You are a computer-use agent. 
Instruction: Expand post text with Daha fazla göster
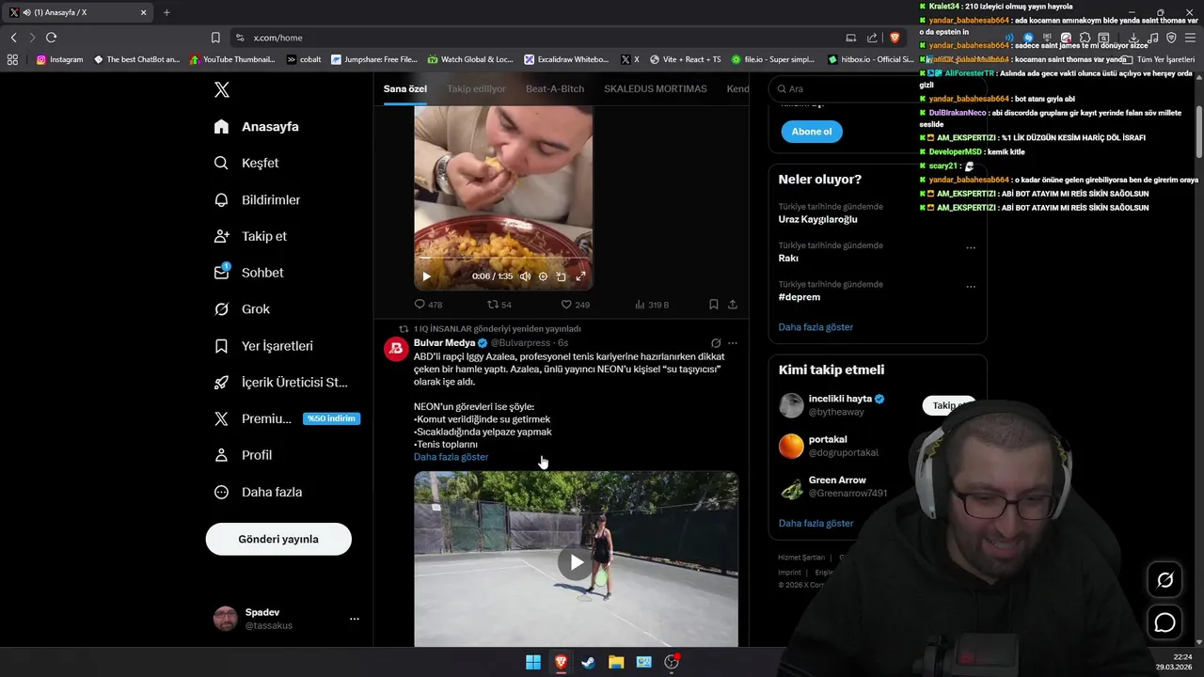451,457
